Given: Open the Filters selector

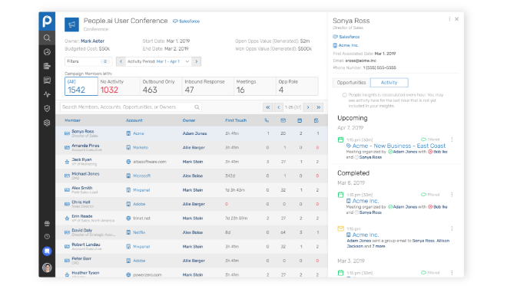Looking at the screenshot, I should (x=88, y=61).
